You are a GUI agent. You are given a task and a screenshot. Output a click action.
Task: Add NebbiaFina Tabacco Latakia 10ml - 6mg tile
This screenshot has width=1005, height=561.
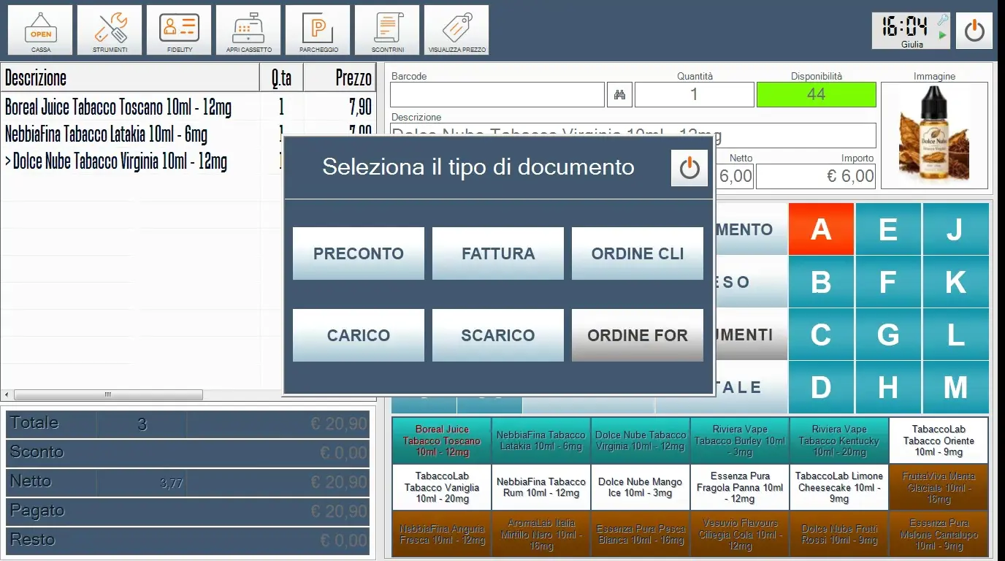click(x=541, y=440)
